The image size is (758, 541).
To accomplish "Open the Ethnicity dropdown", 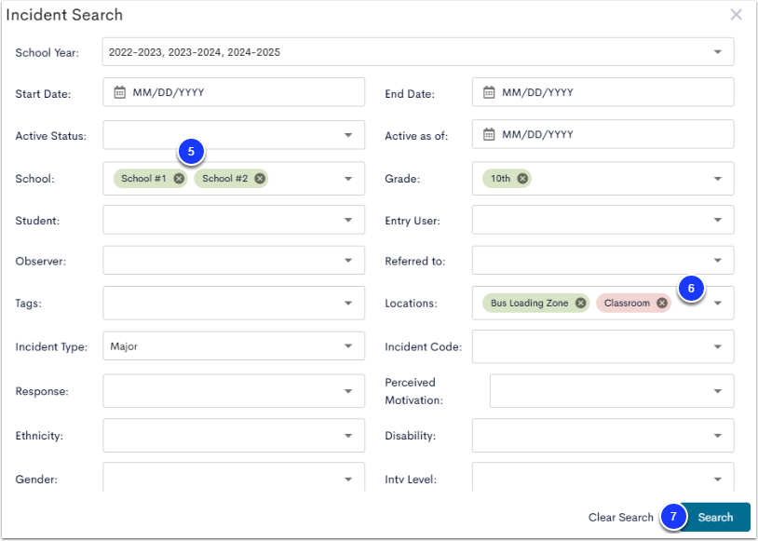I will [234, 436].
